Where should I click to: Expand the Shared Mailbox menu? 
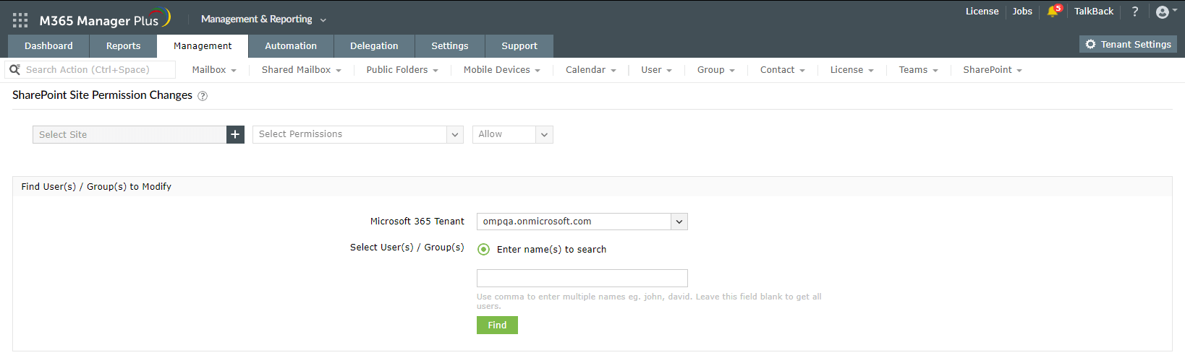[301, 70]
